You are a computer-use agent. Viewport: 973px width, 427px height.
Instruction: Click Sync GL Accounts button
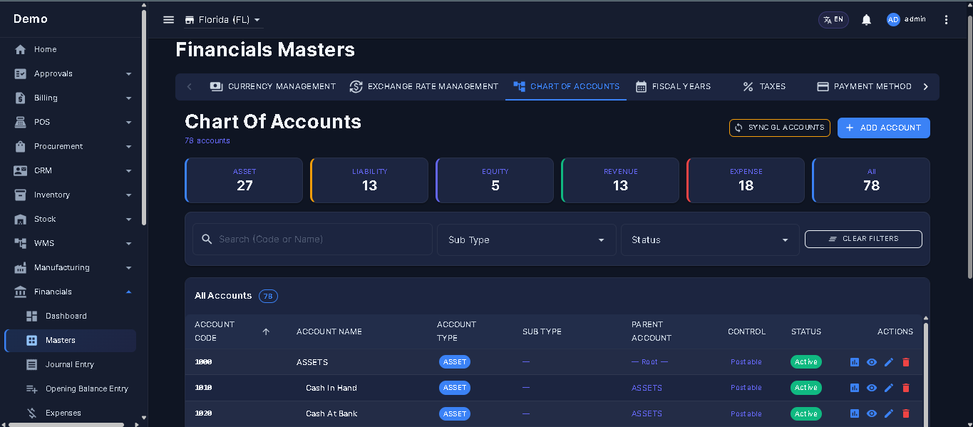[x=780, y=128]
